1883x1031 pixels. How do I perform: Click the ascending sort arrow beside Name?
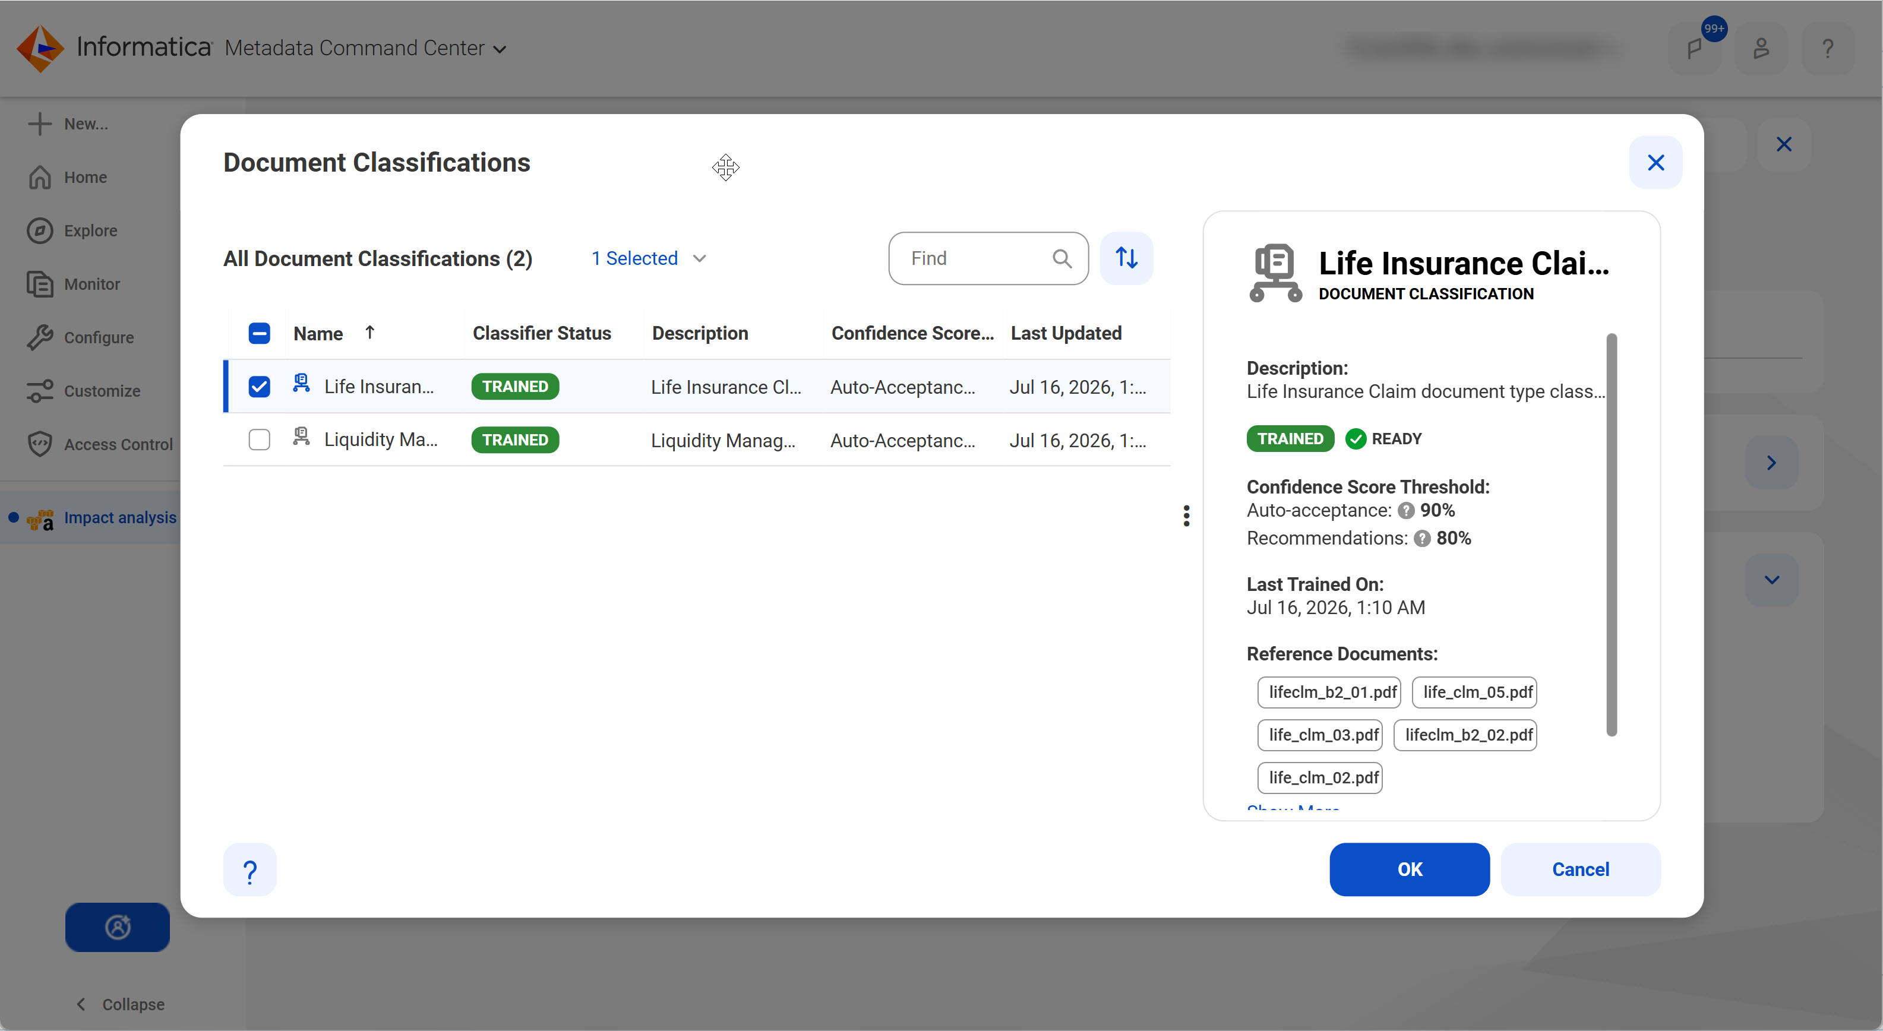[370, 333]
